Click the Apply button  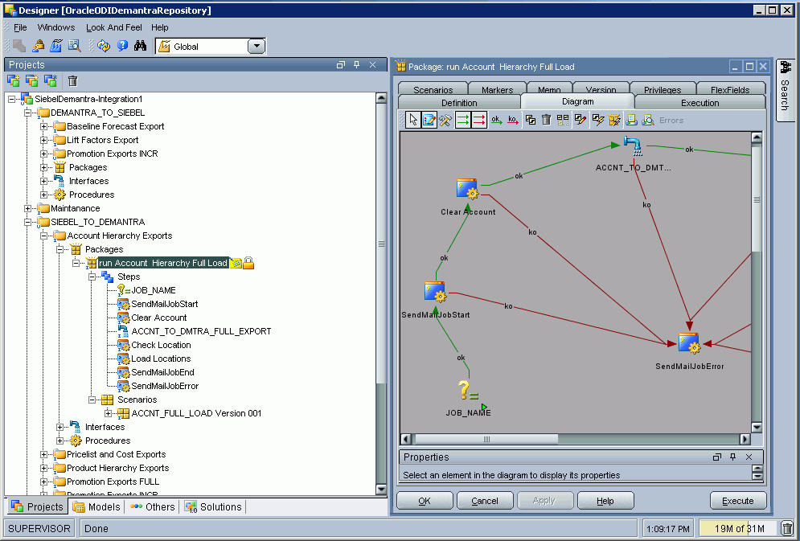[x=545, y=501]
